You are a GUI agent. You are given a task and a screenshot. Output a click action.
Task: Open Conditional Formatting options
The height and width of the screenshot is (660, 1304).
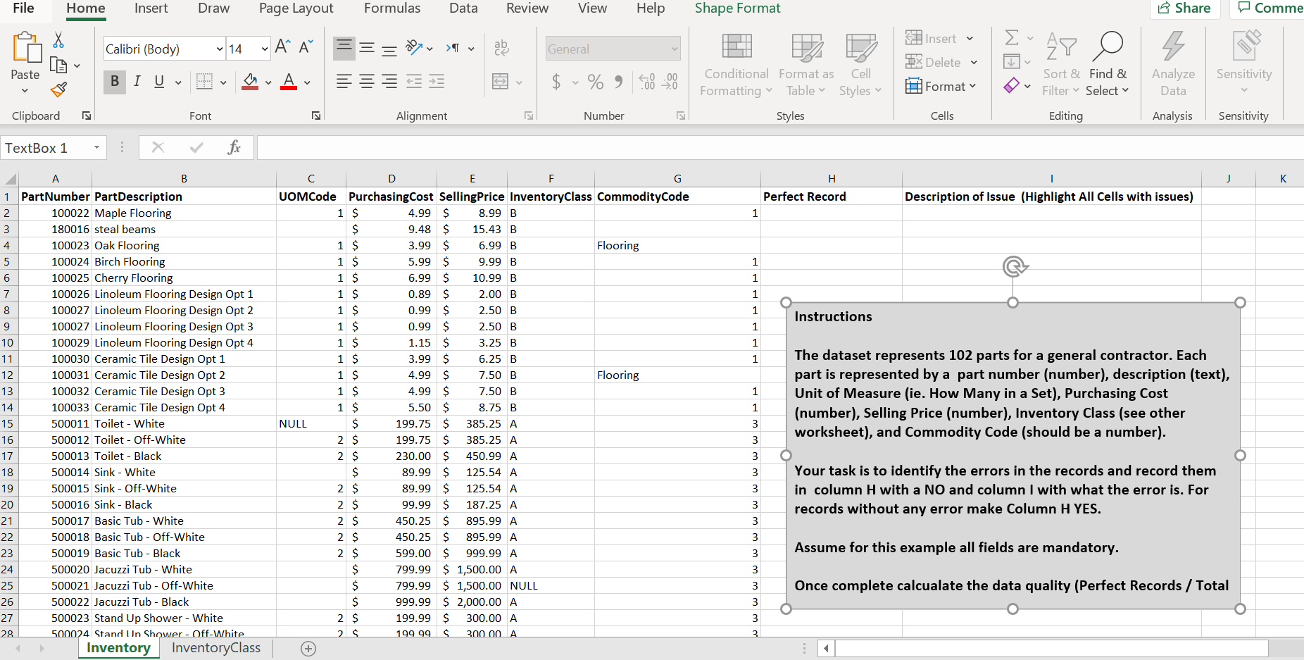tap(735, 63)
